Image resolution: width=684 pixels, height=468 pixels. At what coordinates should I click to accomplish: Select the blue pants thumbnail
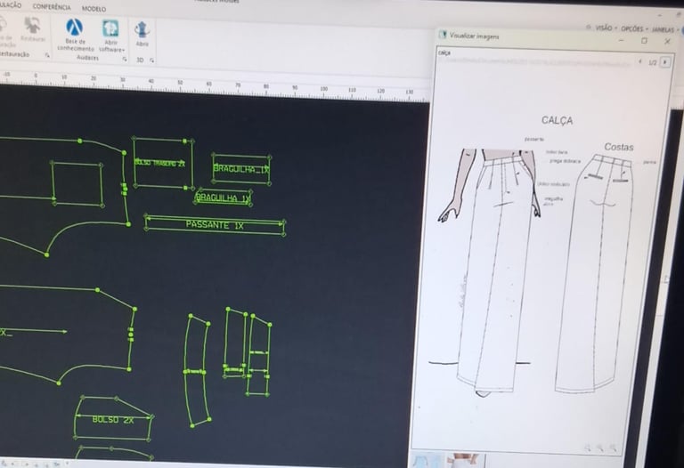pos(427,460)
